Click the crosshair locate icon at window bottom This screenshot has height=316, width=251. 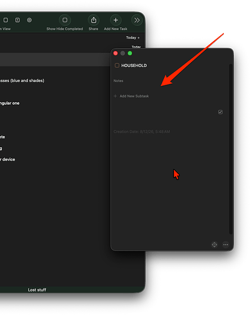point(214,245)
